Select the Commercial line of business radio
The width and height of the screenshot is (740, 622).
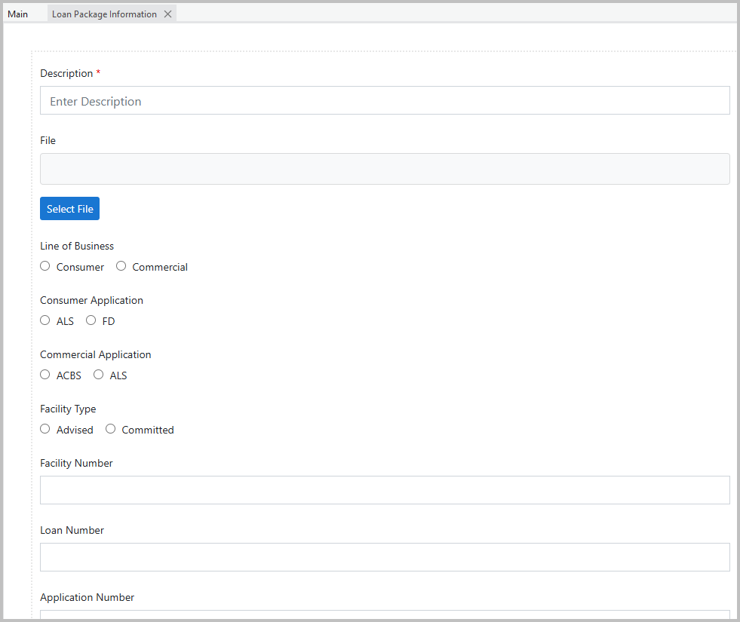[121, 265]
